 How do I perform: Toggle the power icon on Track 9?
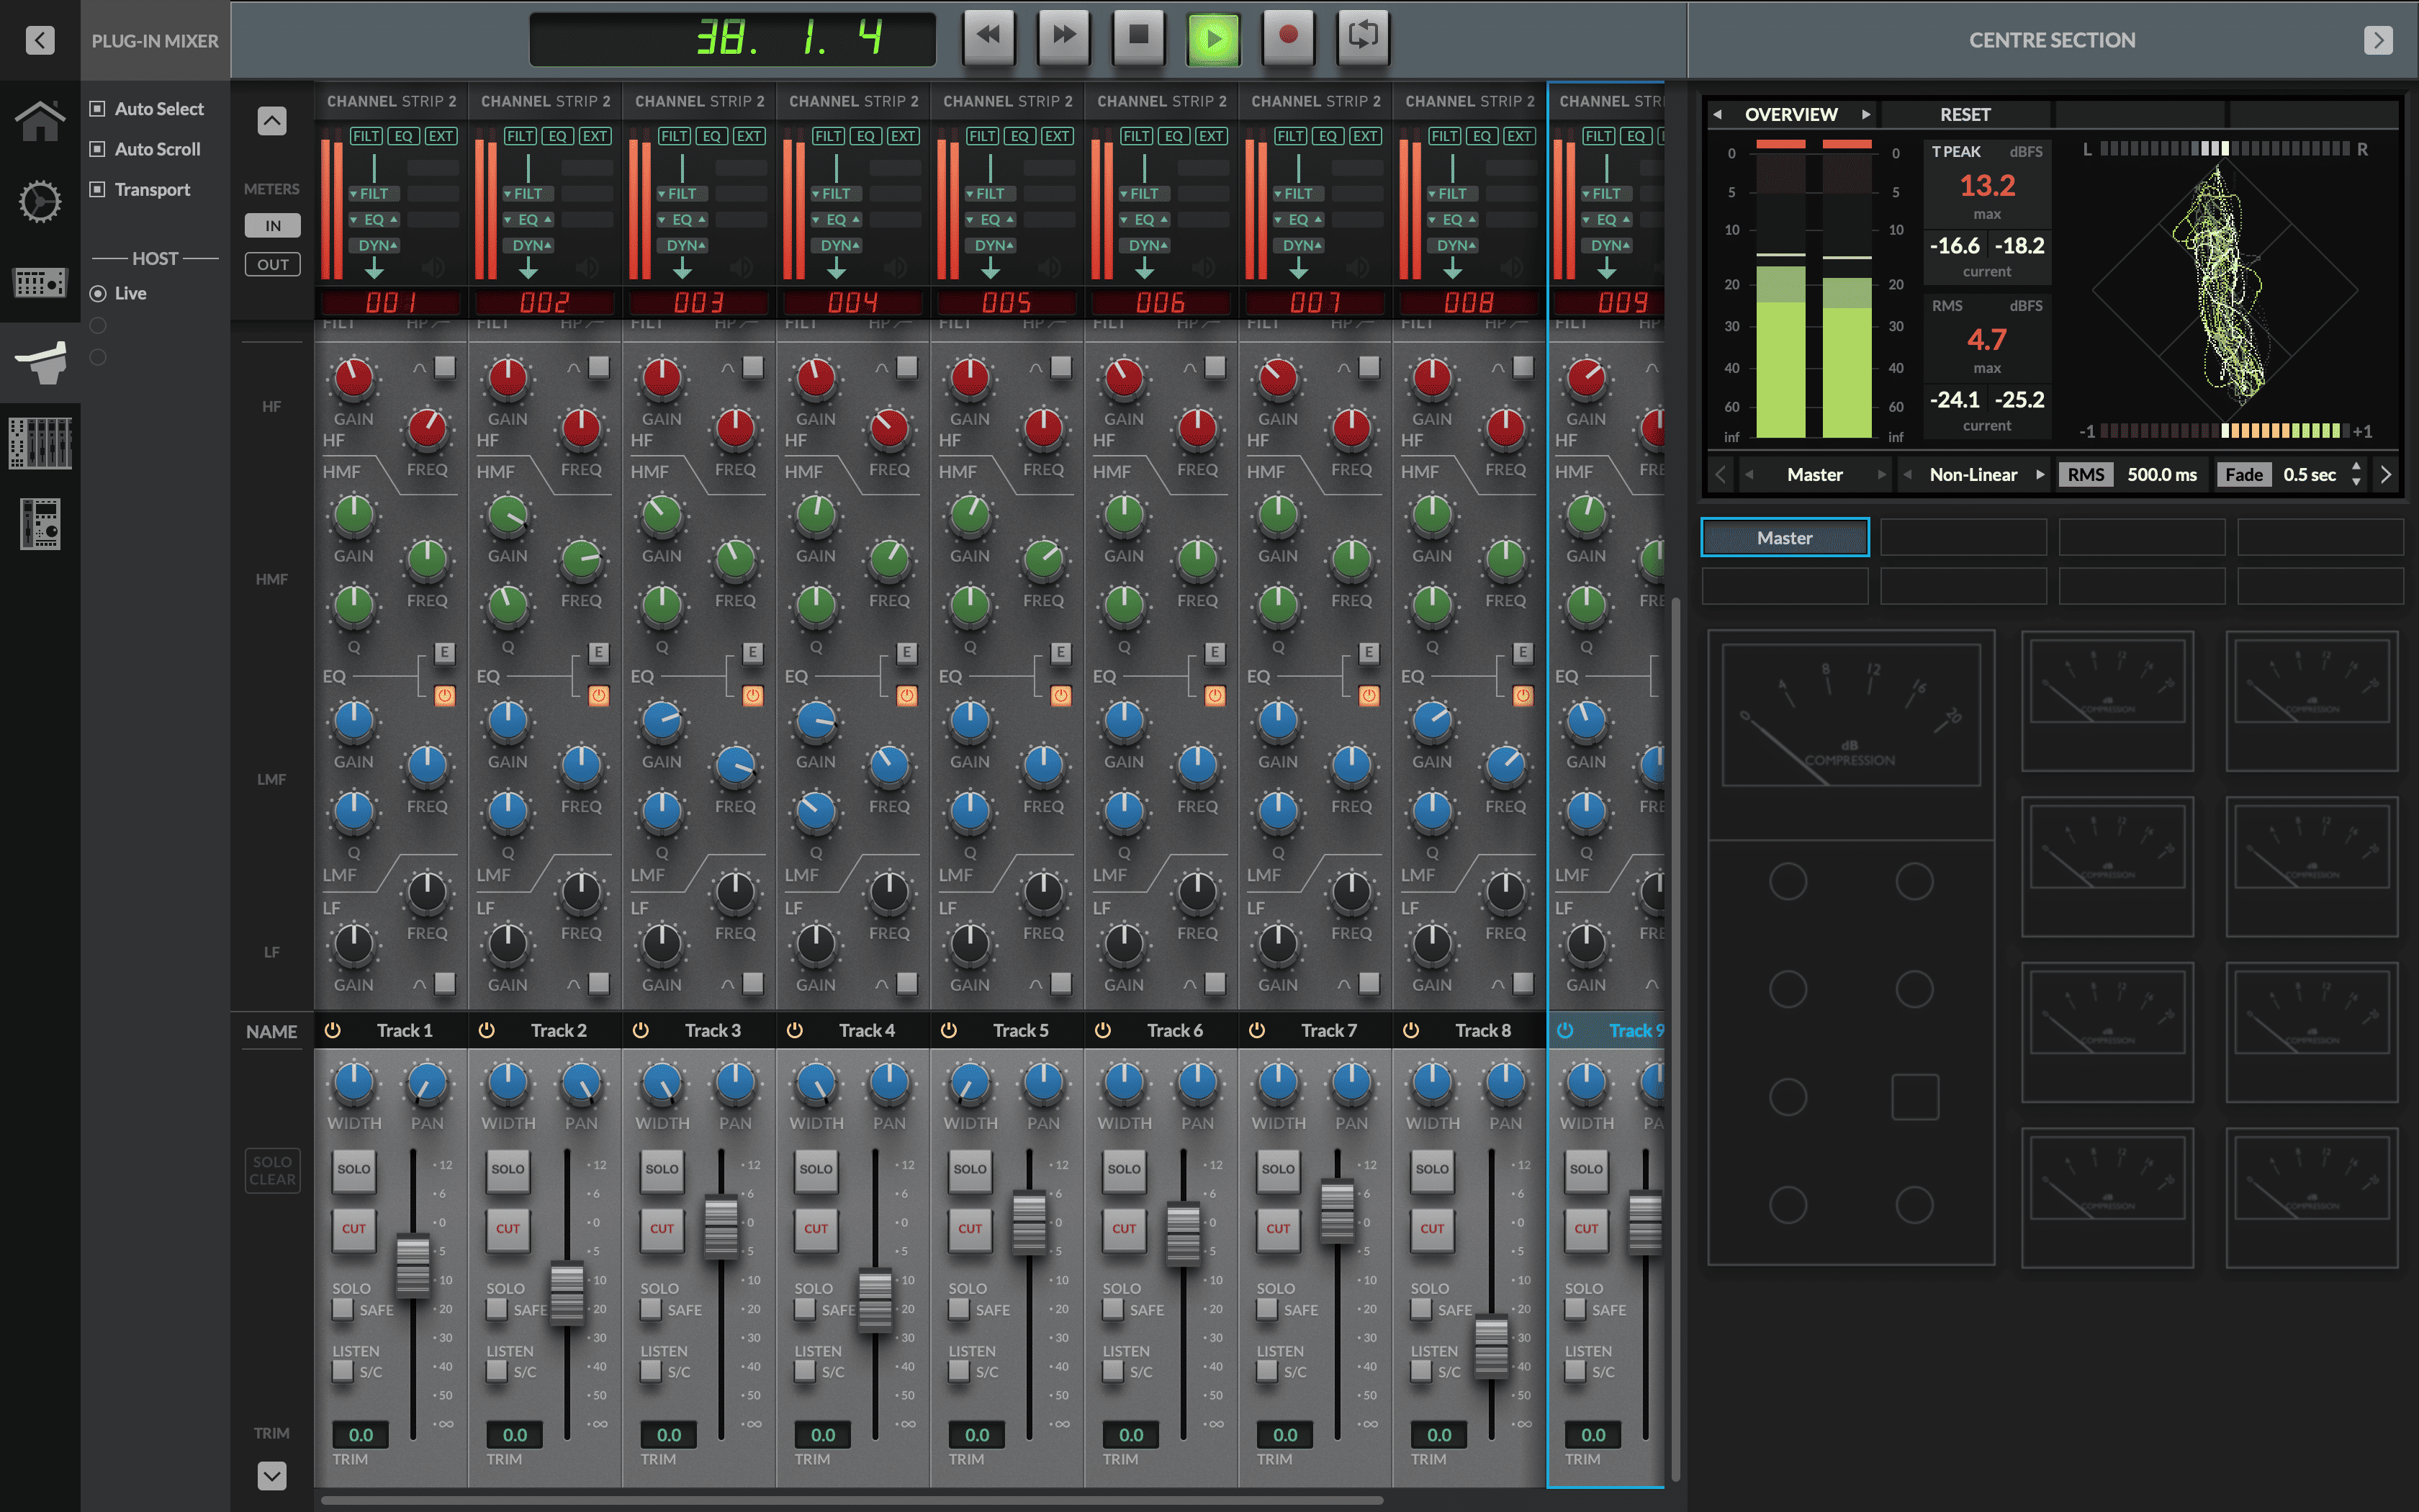[x=1565, y=1030]
